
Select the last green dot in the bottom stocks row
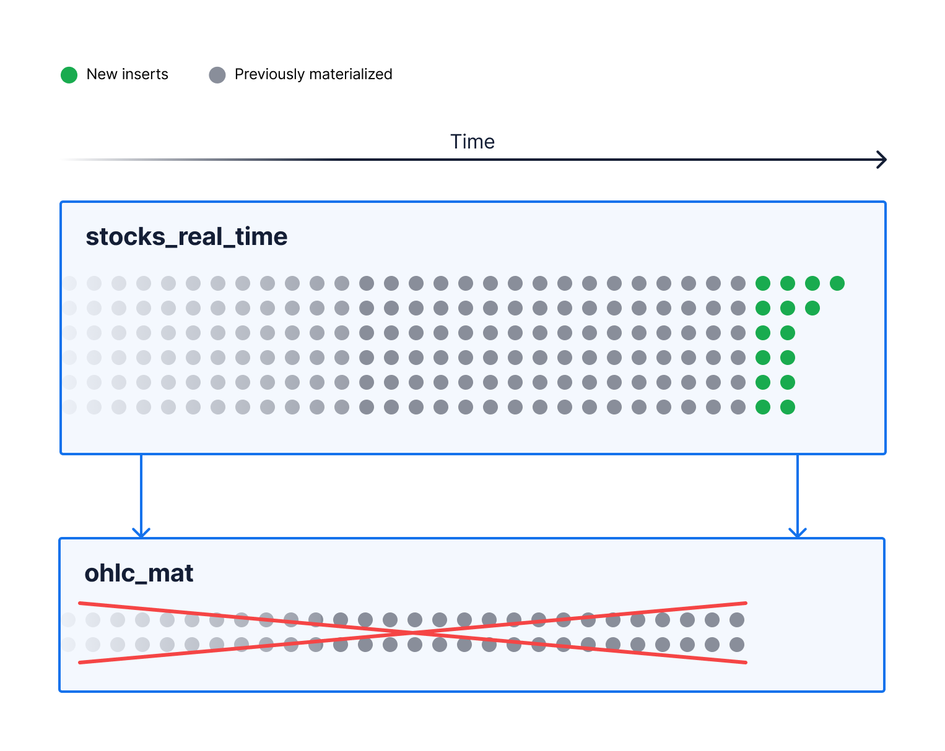(x=788, y=407)
